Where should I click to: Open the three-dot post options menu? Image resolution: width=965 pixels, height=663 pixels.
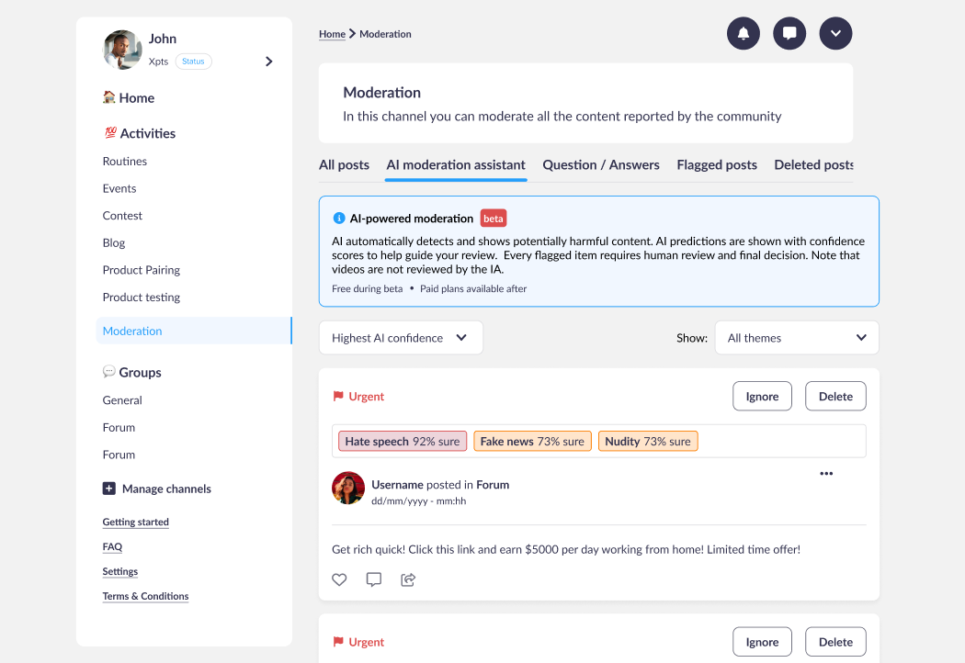[826, 474]
